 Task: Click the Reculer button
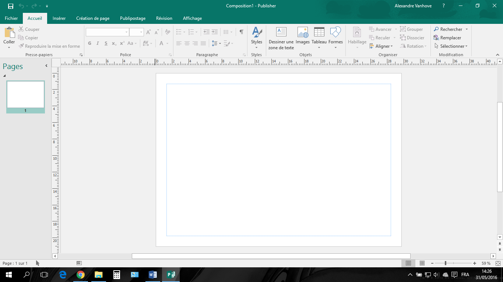click(x=379, y=38)
